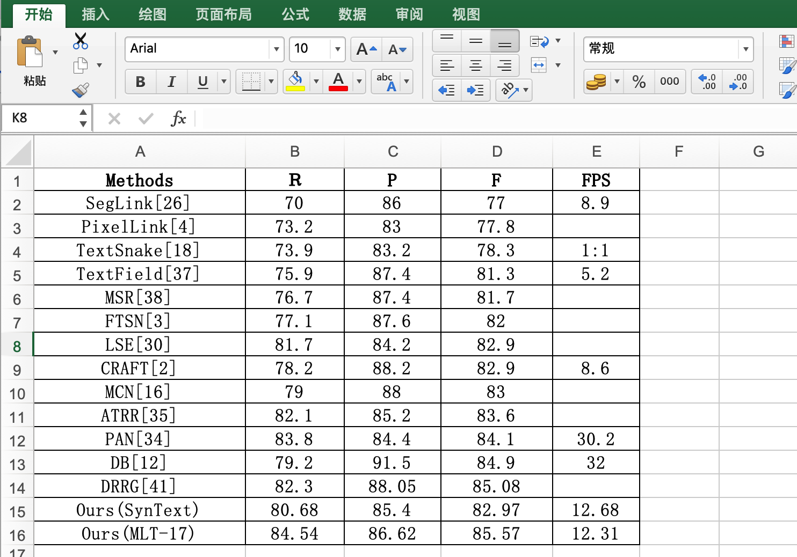Click the cell containing TextSnake[18]
The height and width of the screenshot is (557, 797).
point(139,250)
